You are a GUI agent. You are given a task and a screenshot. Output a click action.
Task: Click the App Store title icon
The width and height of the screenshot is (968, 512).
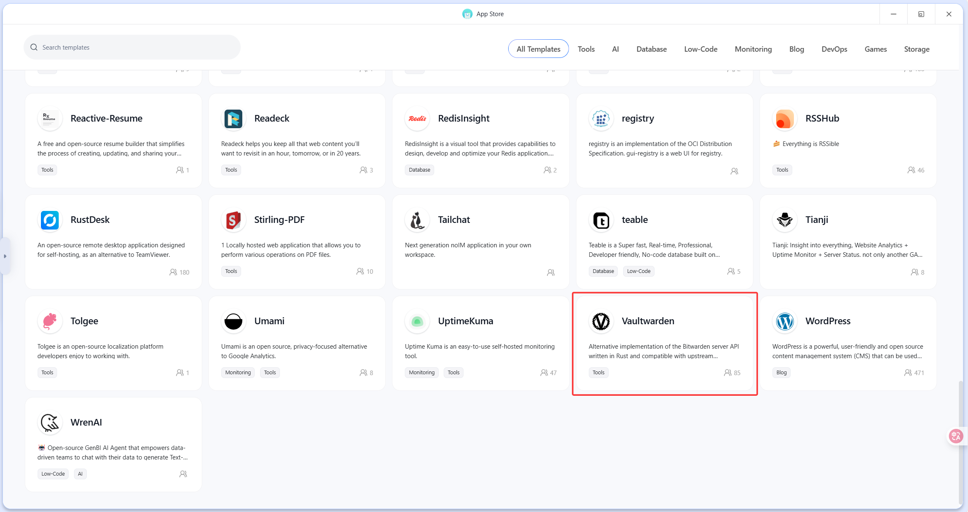(467, 14)
